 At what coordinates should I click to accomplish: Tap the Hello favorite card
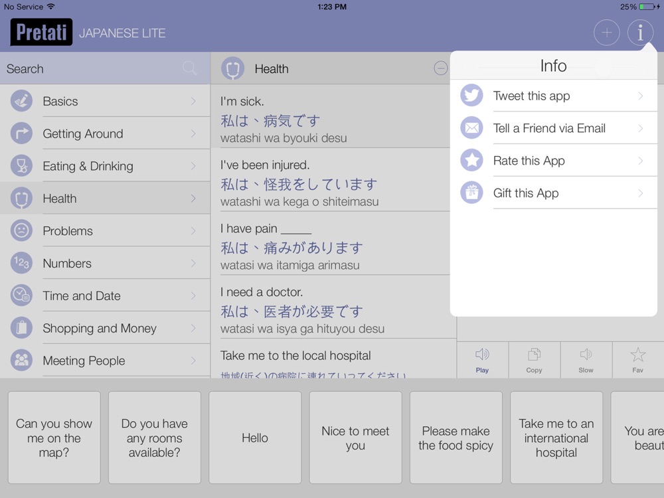tap(255, 438)
